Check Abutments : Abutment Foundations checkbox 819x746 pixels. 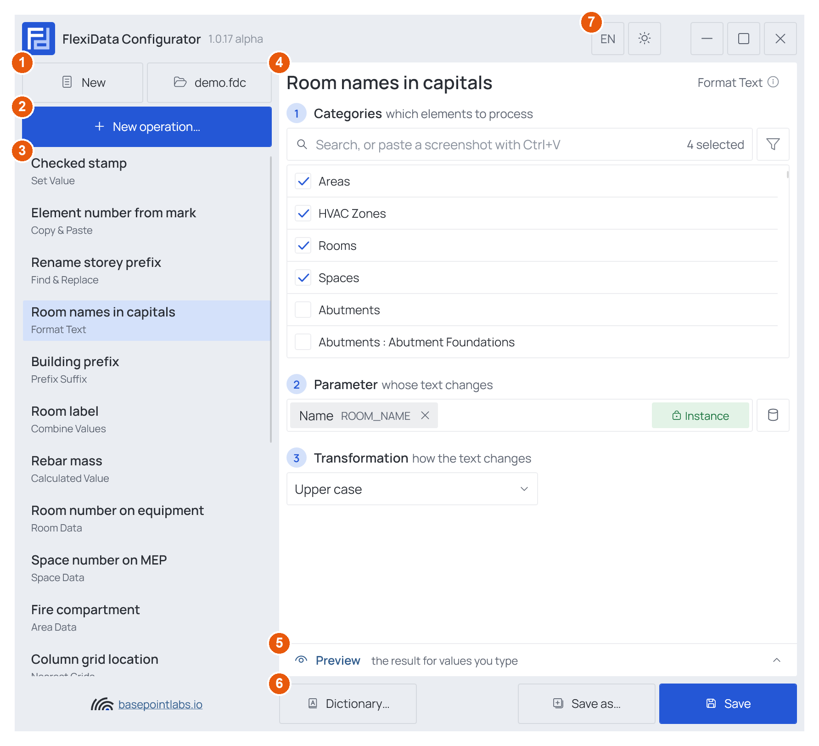pyautogui.click(x=303, y=342)
